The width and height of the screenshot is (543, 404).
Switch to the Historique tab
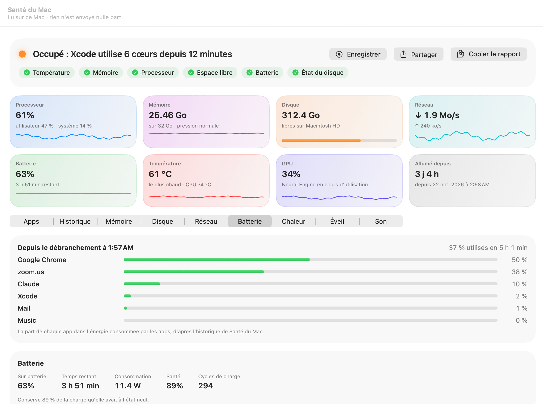[x=75, y=221]
